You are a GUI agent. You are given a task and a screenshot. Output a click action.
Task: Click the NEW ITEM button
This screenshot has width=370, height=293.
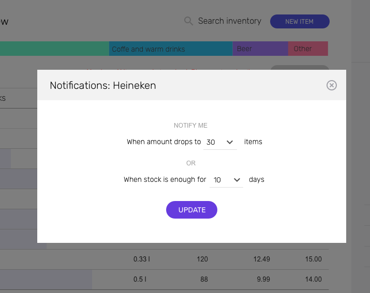point(300,22)
